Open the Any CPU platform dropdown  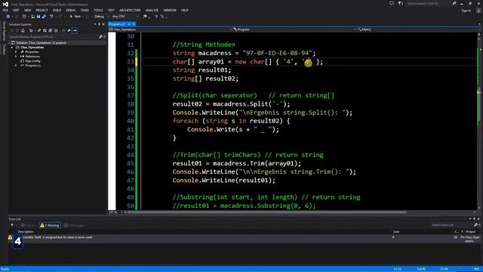125,17
